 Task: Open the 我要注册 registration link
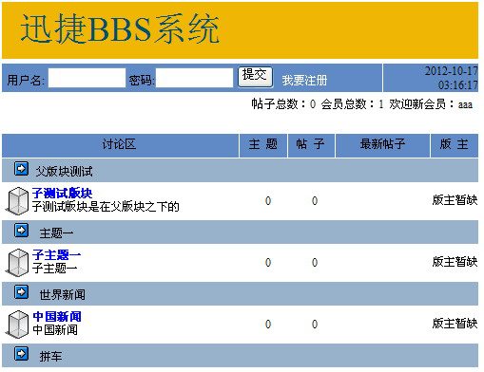(x=304, y=81)
